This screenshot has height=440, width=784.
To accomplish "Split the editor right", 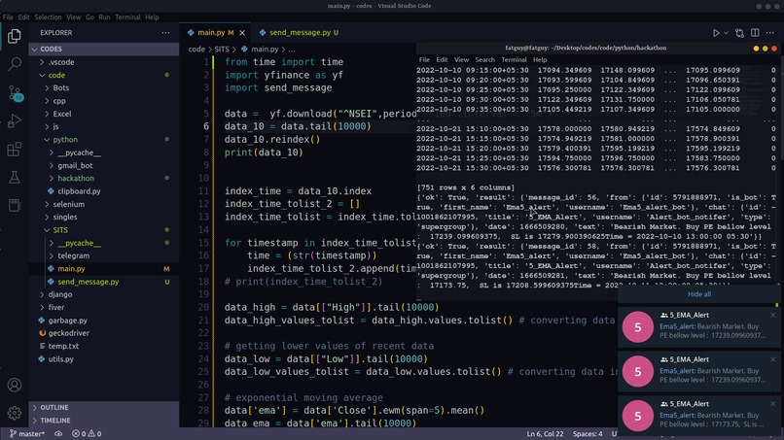I will click(755, 33).
